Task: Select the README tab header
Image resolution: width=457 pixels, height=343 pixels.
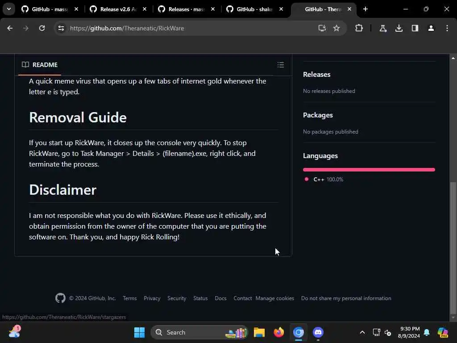Action: click(40, 65)
